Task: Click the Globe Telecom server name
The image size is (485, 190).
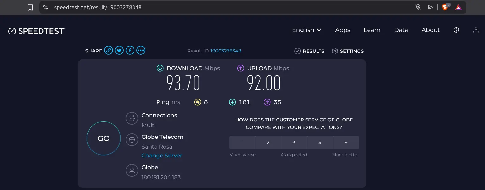Action: point(162,137)
